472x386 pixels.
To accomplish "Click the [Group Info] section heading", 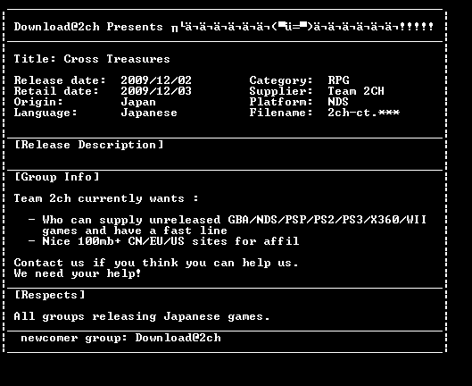I will 57,177.
